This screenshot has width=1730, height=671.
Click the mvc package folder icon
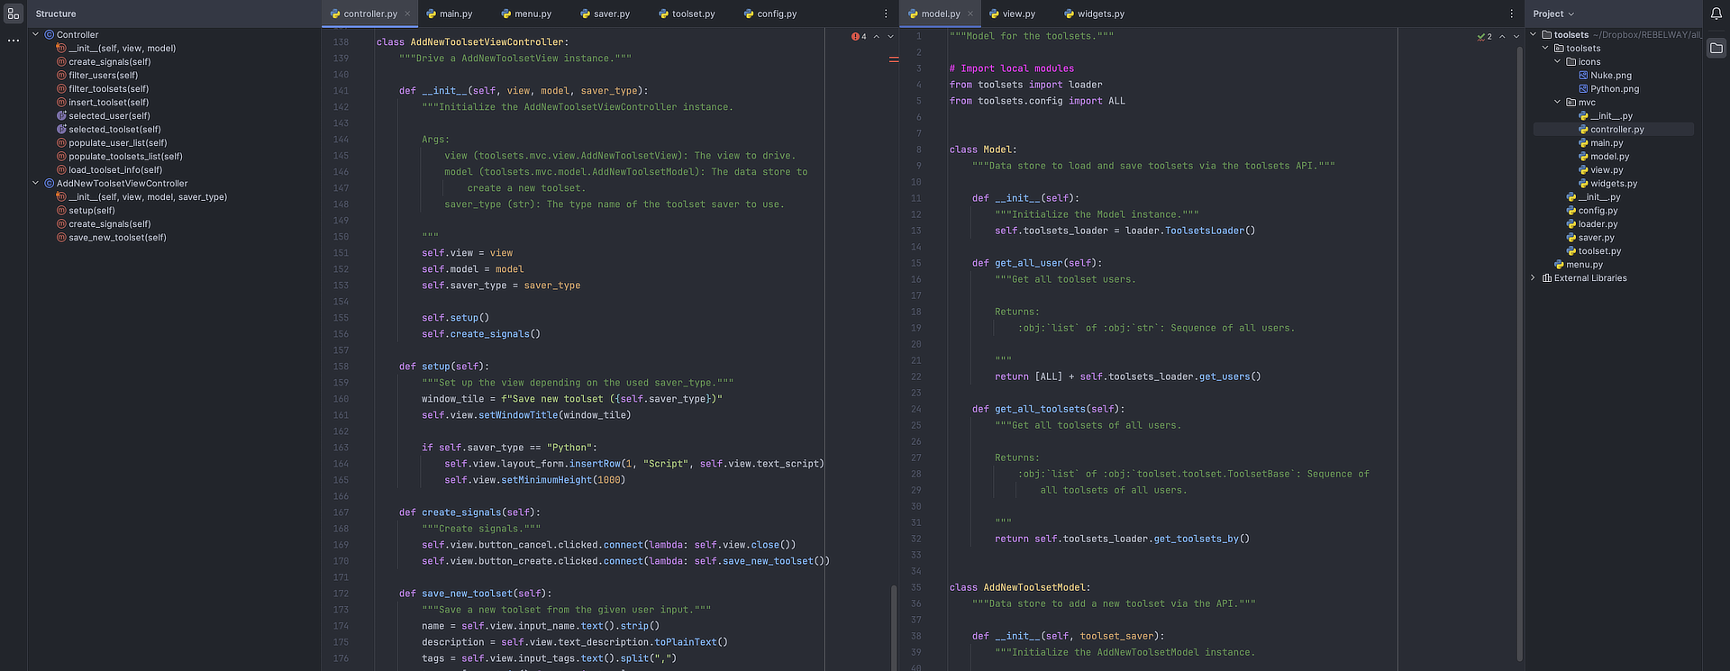point(1571,103)
